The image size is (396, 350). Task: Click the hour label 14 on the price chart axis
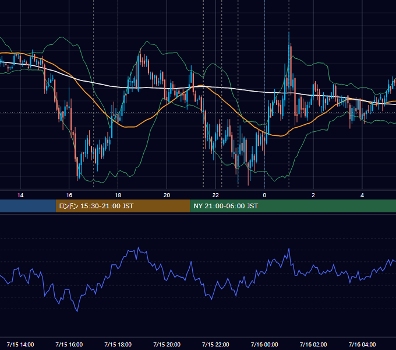click(x=20, y=195)
